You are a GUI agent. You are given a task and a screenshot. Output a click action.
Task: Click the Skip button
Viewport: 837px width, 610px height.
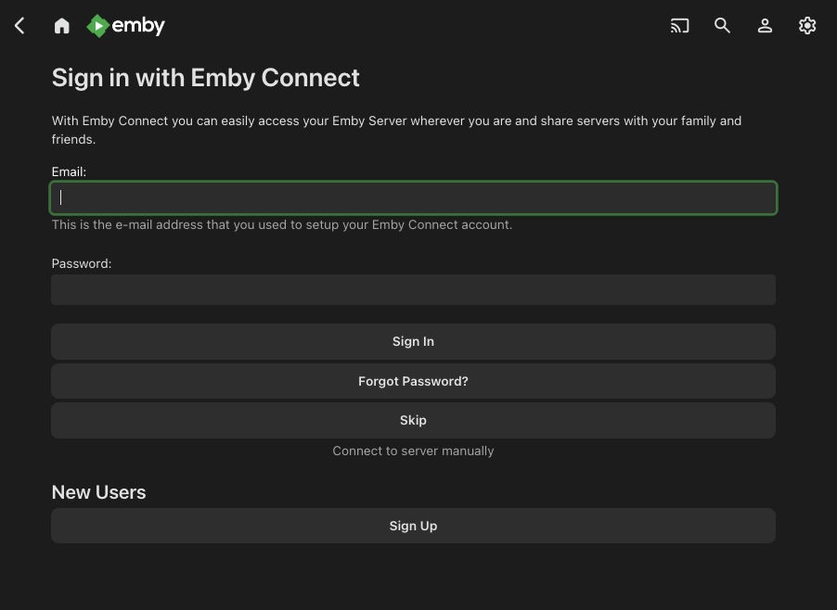[x=413, y=420]
